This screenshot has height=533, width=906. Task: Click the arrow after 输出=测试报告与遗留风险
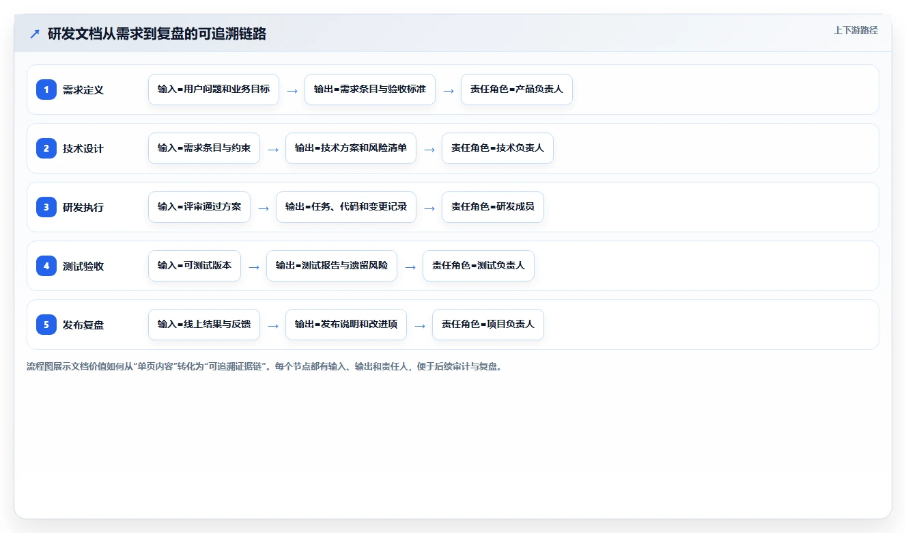pos(410,266)
